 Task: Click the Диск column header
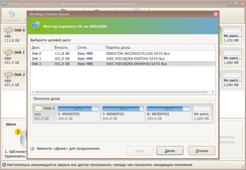(42, 47)
